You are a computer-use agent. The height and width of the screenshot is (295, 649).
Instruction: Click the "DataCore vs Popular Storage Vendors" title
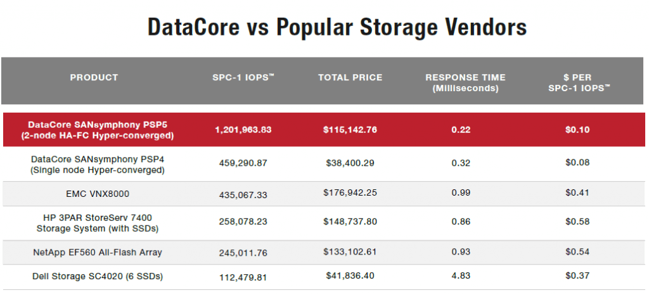pyautogui.click(x=337, y=28)
